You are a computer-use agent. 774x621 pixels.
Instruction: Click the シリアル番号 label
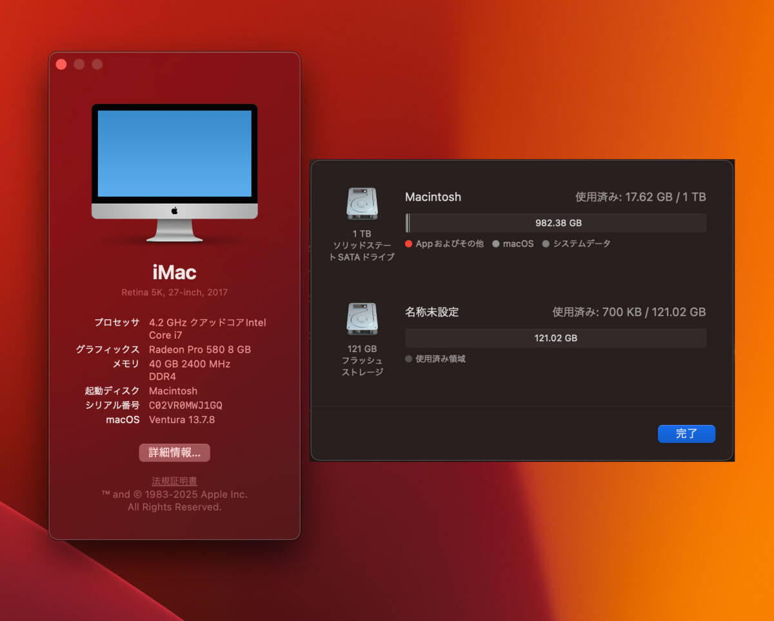coord(112,405)
